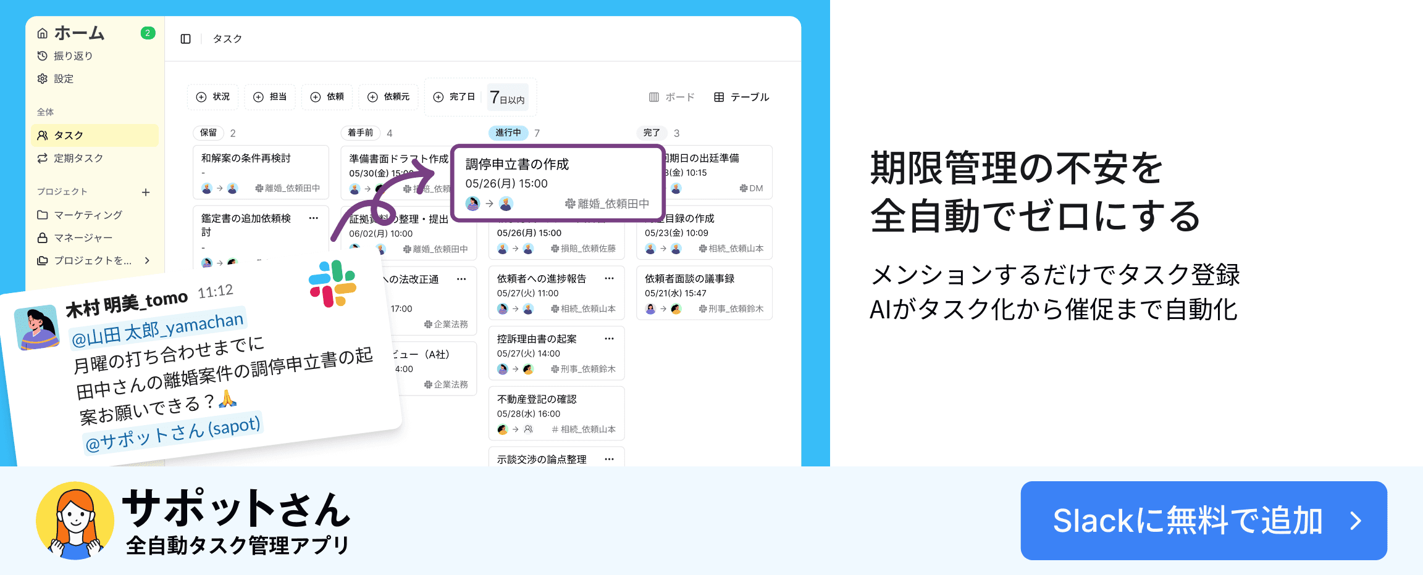Click the DM tag on 出廷準備 card

pyautogui.click(x=751, y=188)
